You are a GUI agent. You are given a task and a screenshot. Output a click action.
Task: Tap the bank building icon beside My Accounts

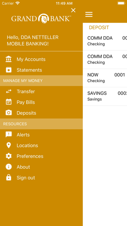pos(8,59)
